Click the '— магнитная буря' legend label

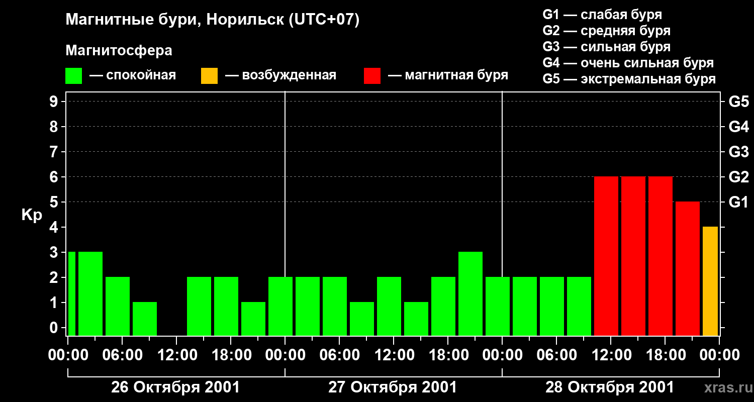tap(448, 75)
